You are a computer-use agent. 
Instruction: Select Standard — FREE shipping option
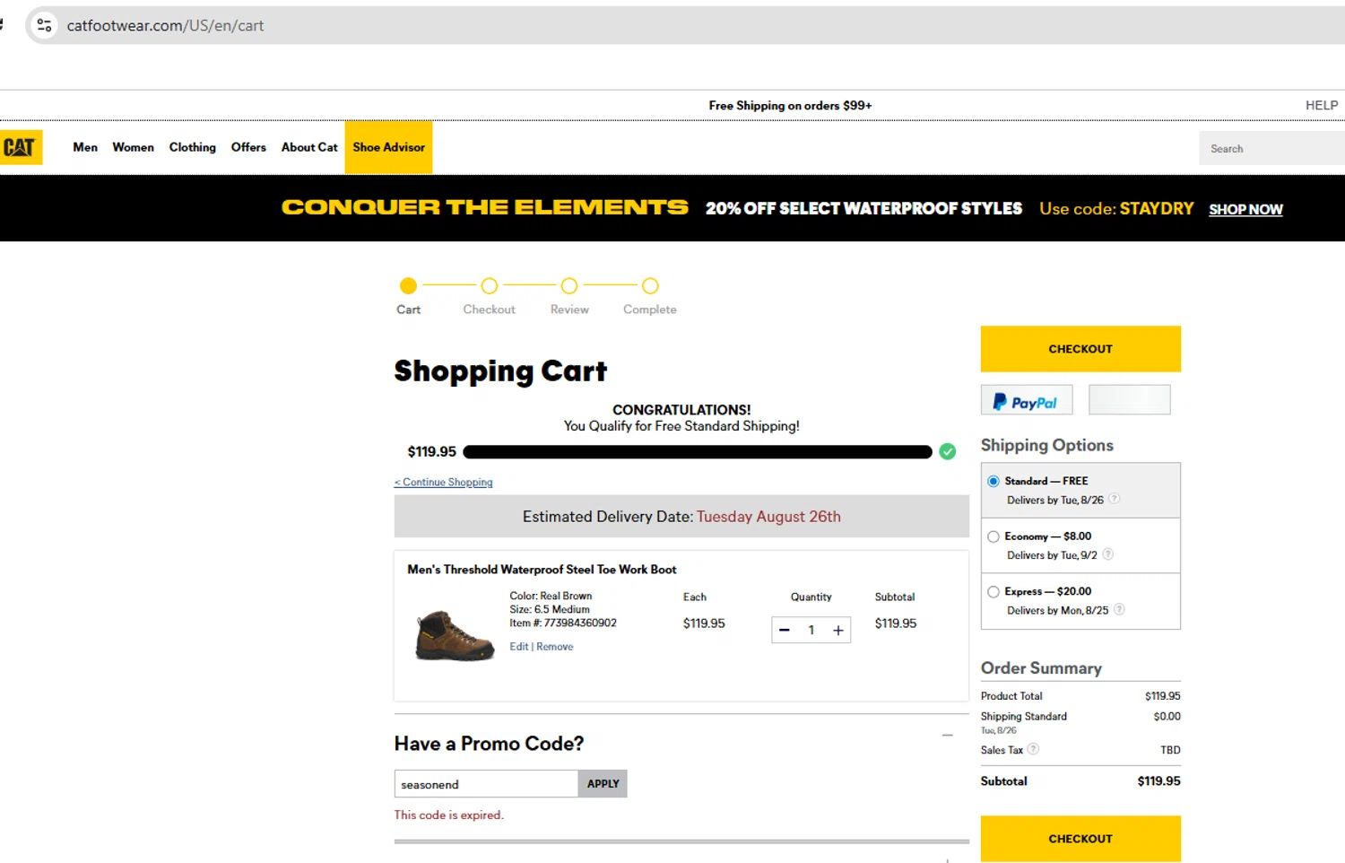coord(994,482)
